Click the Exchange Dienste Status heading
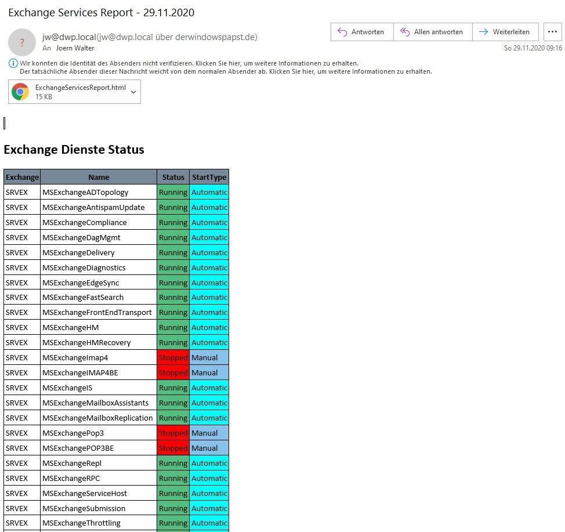The image size is (565, 532). pyautogui.click(x=74, y=149)
